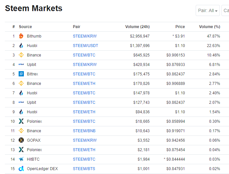The width and height of the screenshot is (229, 174).
Task: Click the $0.847931 price value
Action: (x=175, y=169)
